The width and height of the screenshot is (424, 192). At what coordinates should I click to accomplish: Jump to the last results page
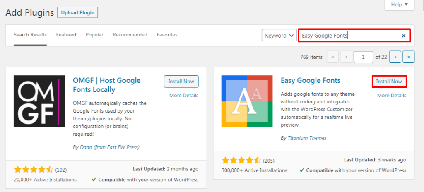click(x=409, y=57)
